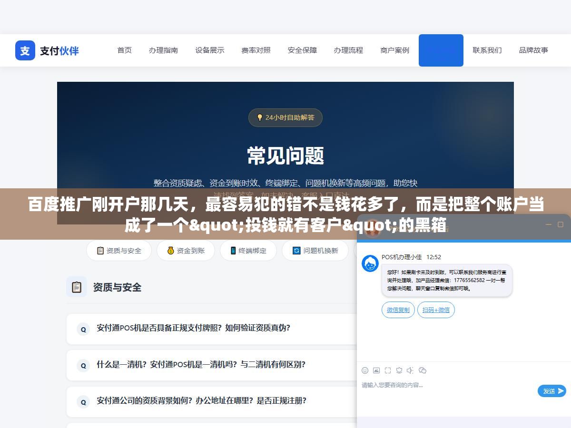Click the 微信复制 button in chat
This screenshot has height=428, width=571.
tap(398, 310)
